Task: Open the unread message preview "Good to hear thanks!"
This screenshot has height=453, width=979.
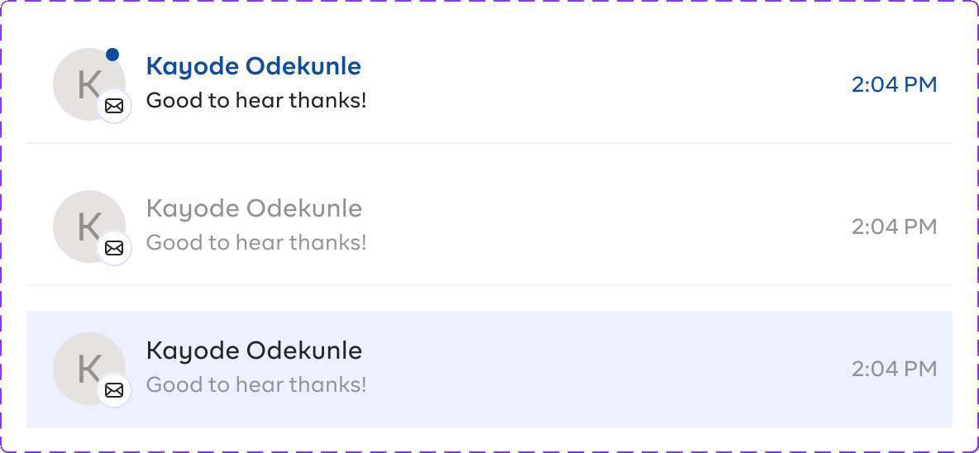Action: (255, 101)
